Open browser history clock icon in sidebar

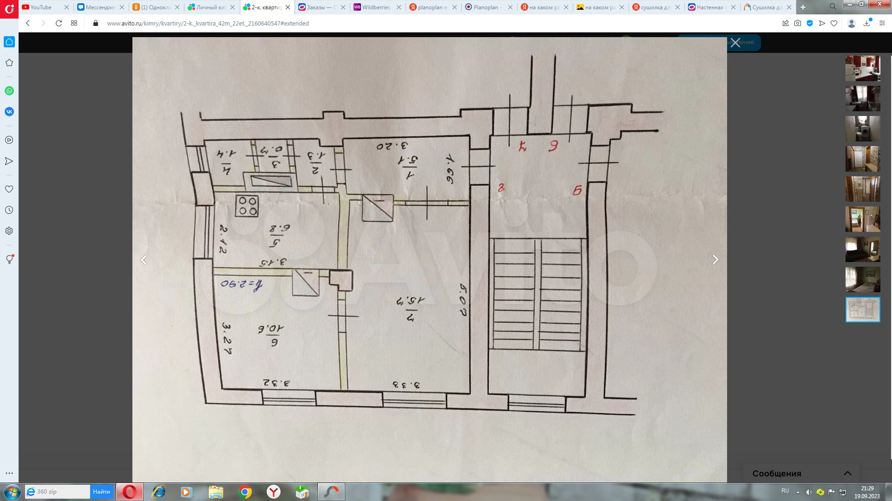9,210
